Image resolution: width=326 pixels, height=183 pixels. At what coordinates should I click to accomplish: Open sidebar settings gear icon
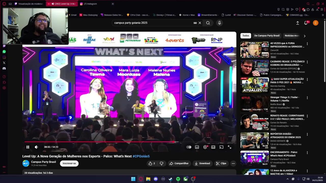4,88
